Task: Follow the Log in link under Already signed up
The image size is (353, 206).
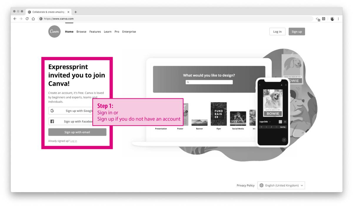Action: click(x=74, y=141)
